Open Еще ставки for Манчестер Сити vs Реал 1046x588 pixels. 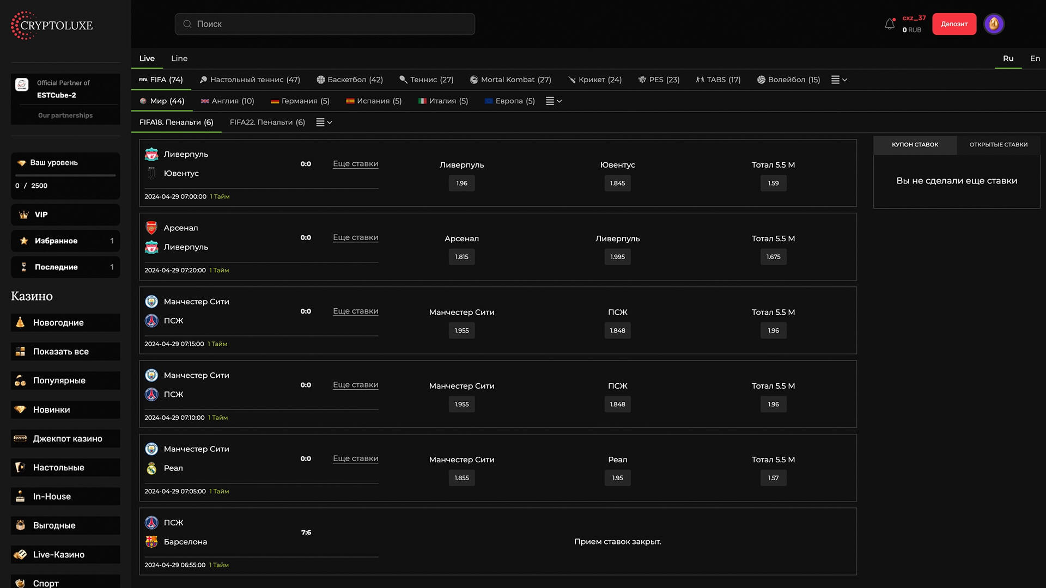point(356,458)
